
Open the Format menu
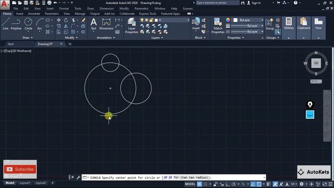64,8
